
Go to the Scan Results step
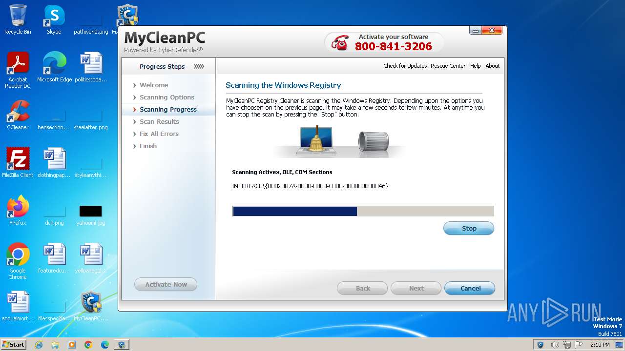[x=159, y=121]
